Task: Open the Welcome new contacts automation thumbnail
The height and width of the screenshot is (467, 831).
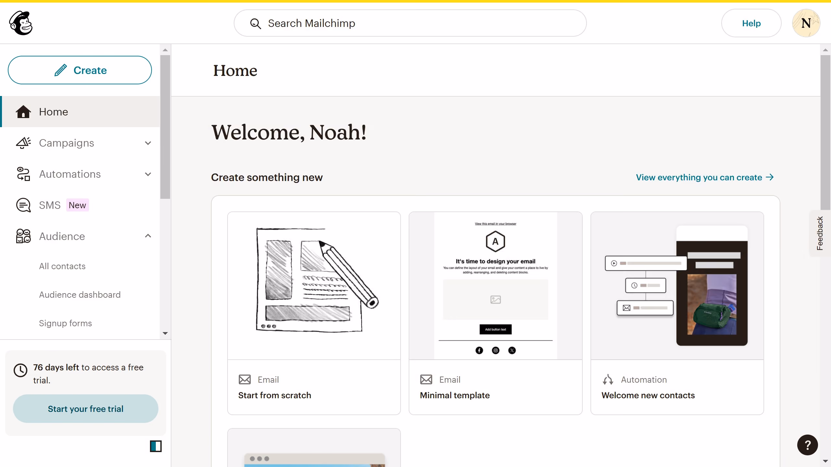Action: tap(677, 286)
